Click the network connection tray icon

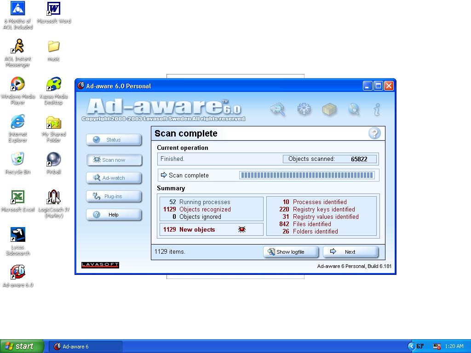[x=437, y=347]
